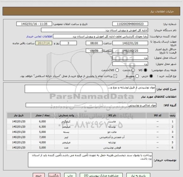Click the response deadline date 1402/01/20 field
This screenshot has height=177, width=183.
130,43
